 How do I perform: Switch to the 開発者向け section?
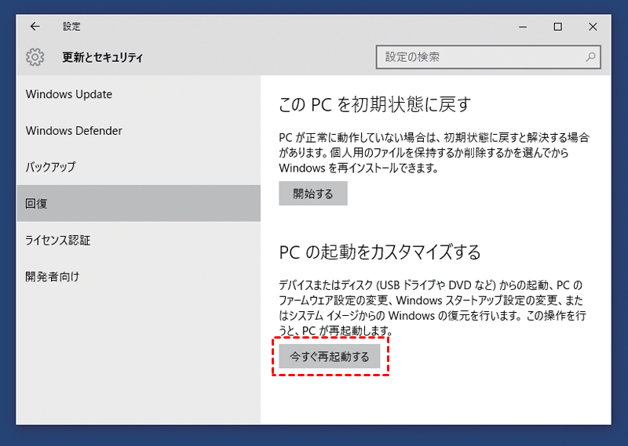[53, 276]
